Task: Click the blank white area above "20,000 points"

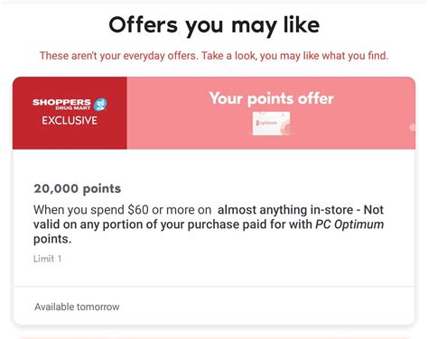Action: tap(214, 165)
